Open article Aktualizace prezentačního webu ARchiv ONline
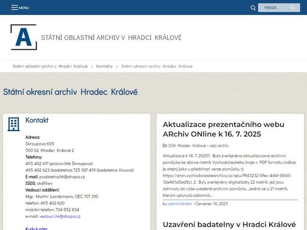307x230 pixels. [x=224, y=129]
